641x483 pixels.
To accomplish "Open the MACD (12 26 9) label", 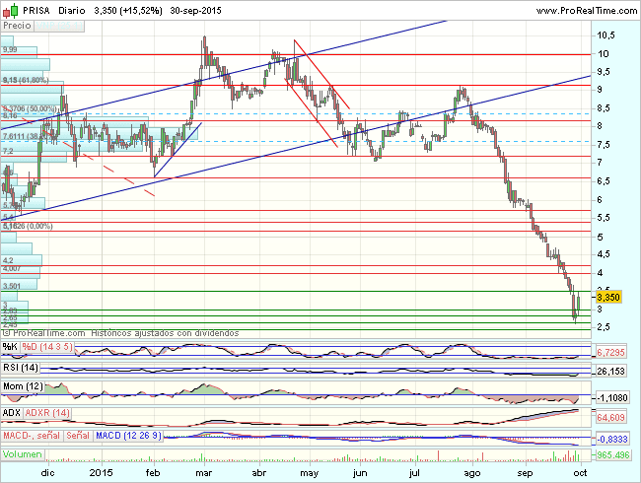I will (x=128, y=436).
